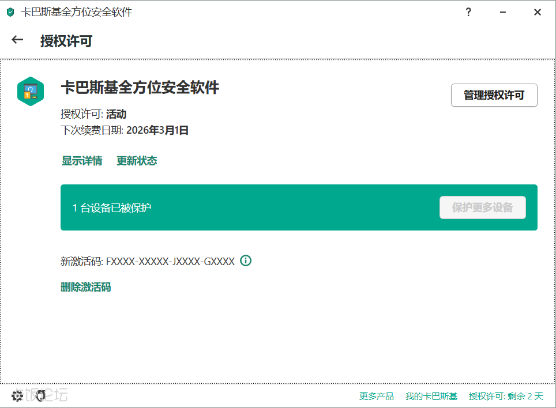Open the support headset icon
Screen dimensions: 556x408
pos(40,396)
